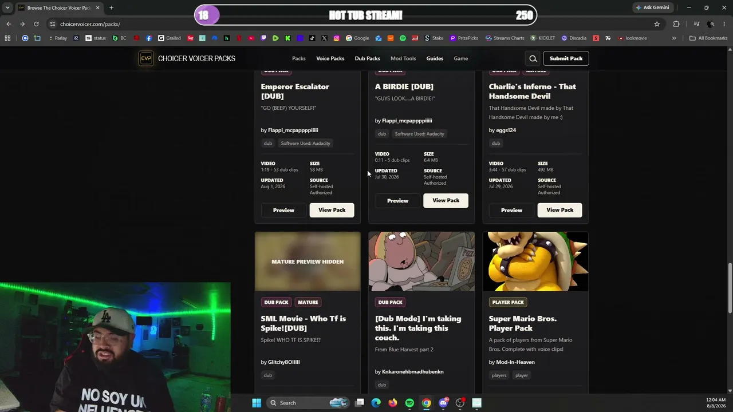Open the Guides nav item
Screen dimensions: 733x412
[x=435, y=58]
